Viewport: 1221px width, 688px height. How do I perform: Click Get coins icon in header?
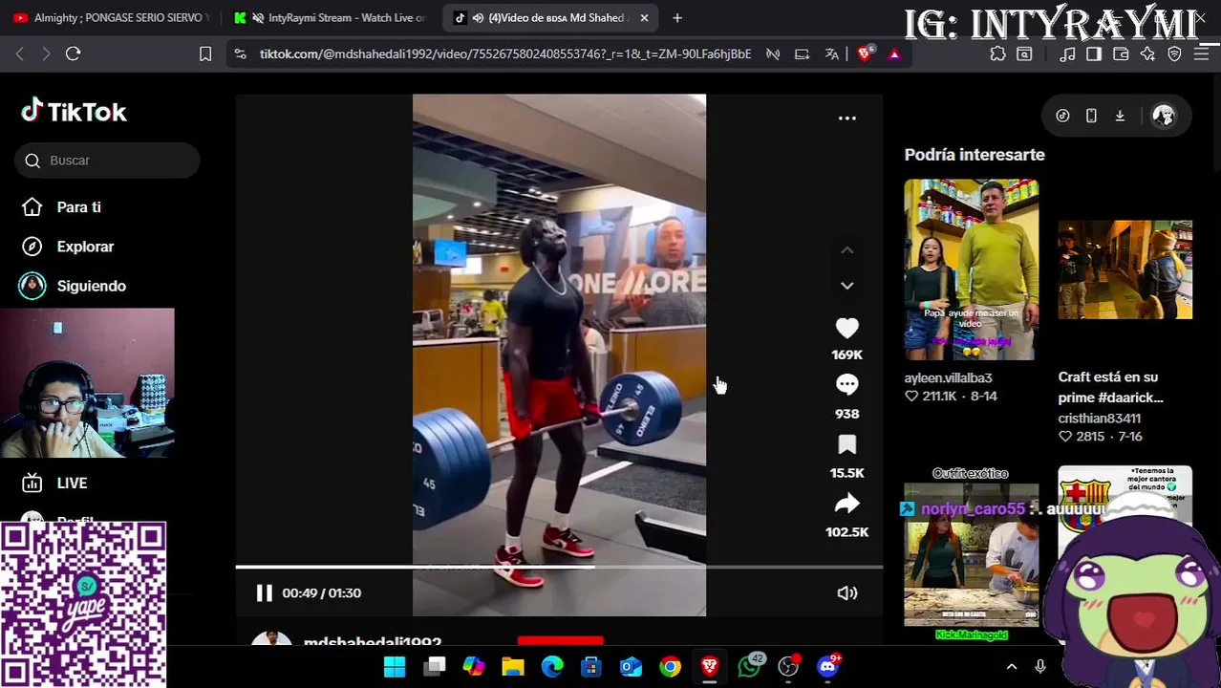[1062, 116]
